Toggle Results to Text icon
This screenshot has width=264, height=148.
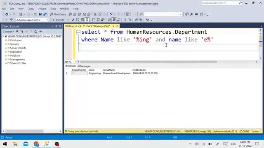coord(109,20)
